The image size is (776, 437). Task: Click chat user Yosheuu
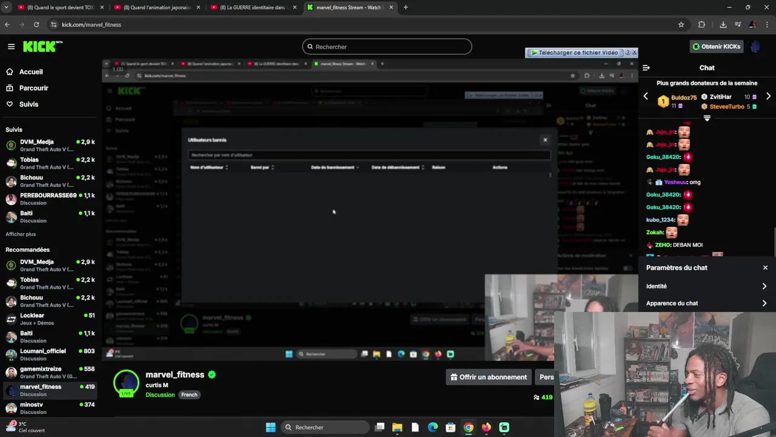click(x=675, y=182)
